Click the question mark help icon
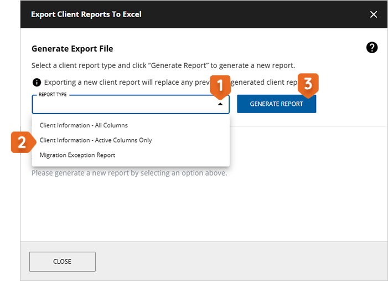 [372, 48]
